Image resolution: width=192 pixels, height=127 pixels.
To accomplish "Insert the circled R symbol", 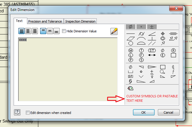I will point(173,50).
